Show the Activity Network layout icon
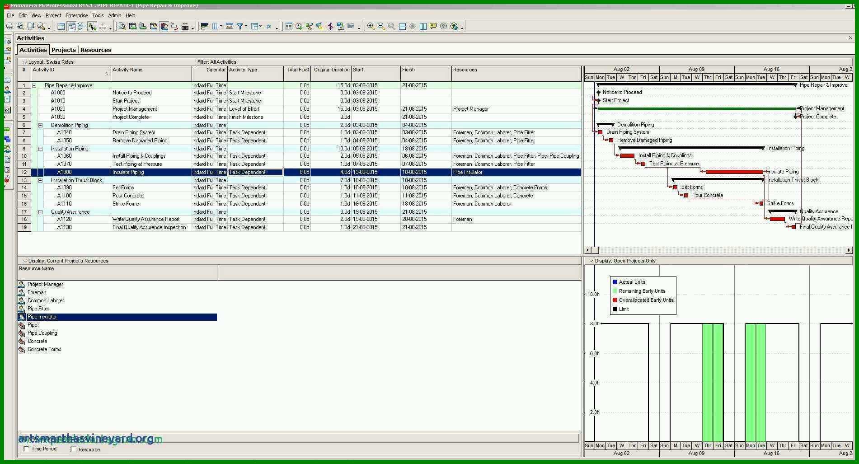This screenshot has height=464, width=859. (82, 26)
